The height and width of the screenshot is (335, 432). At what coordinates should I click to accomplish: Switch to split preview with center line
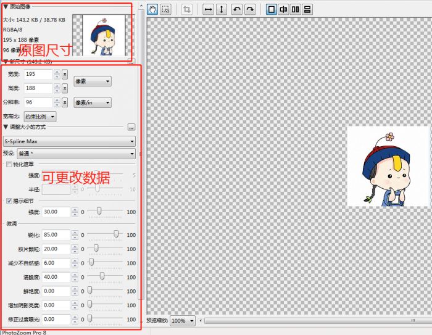[283, 9]
